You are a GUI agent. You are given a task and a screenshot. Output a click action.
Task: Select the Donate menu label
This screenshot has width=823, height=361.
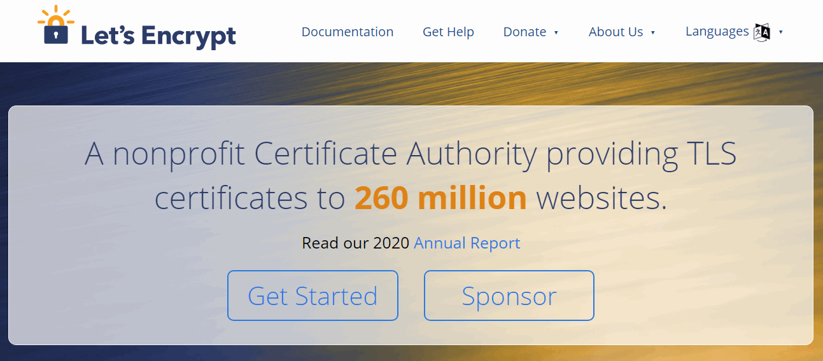tap(524, 32)
